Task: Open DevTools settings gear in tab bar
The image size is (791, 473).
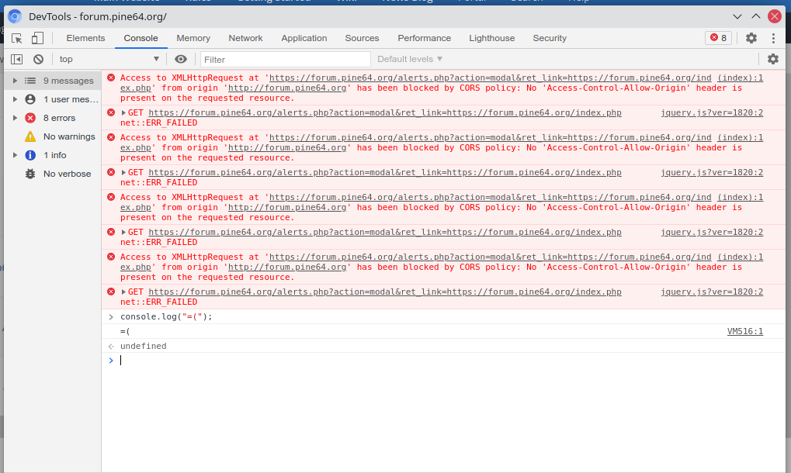Action: [x=751, y=38]
